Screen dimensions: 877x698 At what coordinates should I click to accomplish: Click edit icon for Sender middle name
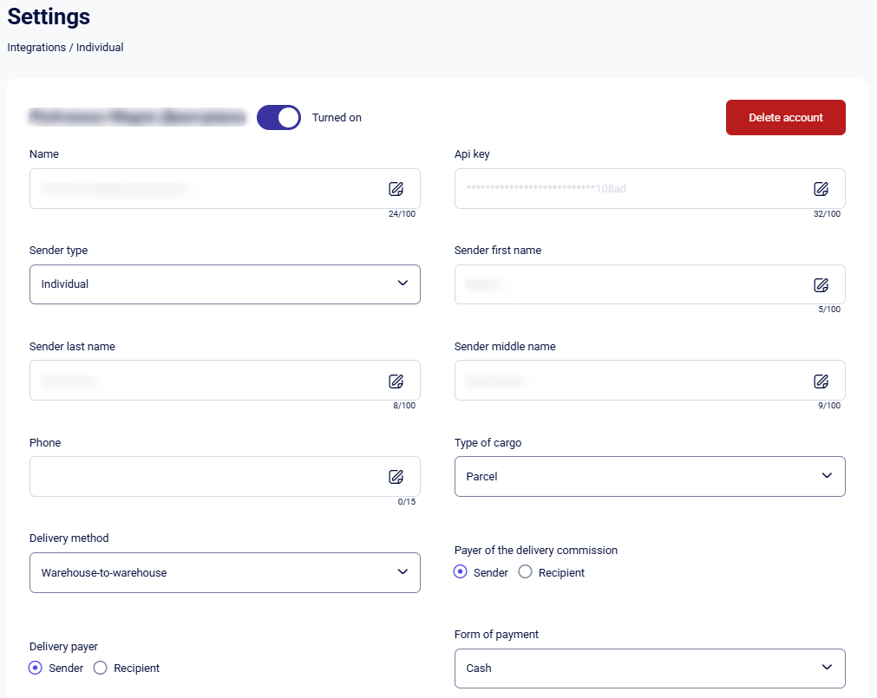point(821,381)
